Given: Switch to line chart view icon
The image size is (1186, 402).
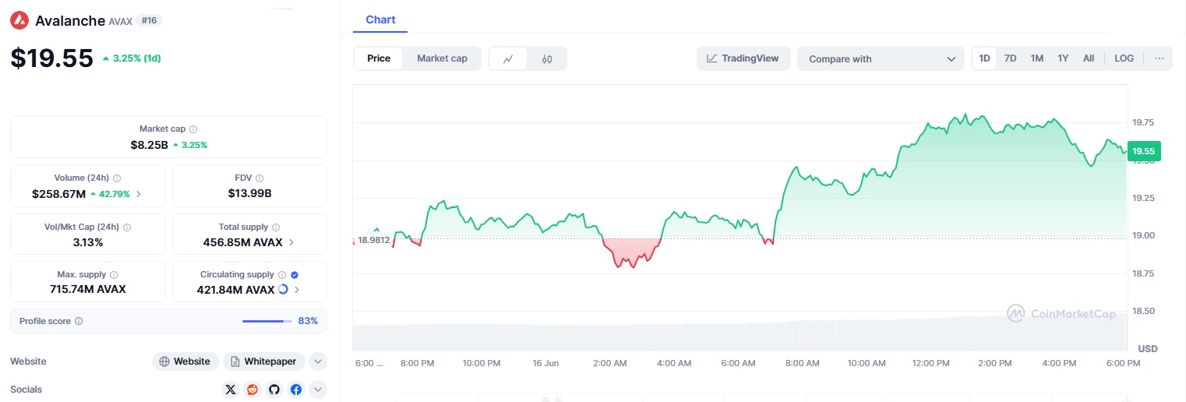Looking at the screenshot, I should pyautogui.click(x=508, y=58).
